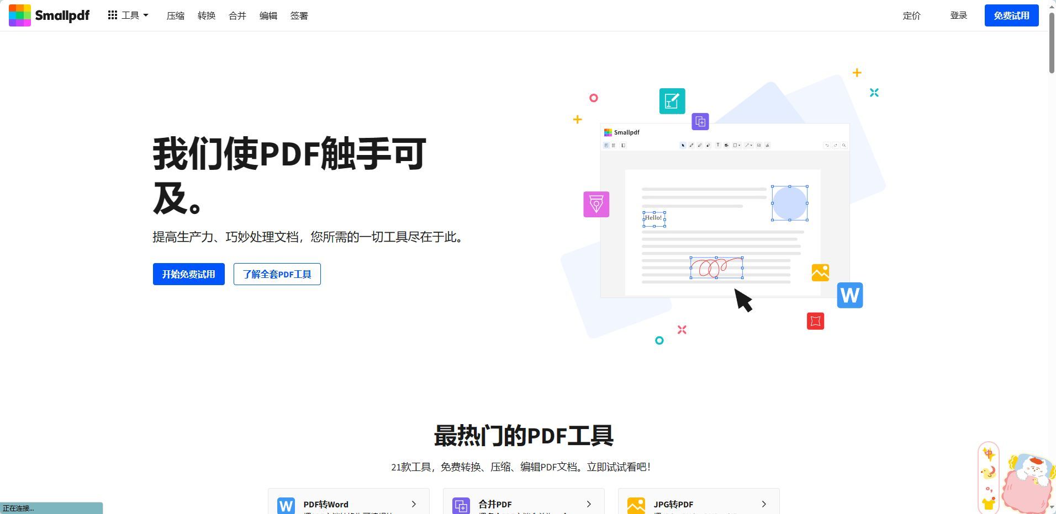The height and width of the screenshot is (514, 1056).
Task: Open the Smallpdf logo home link
Action: [49, 15]
